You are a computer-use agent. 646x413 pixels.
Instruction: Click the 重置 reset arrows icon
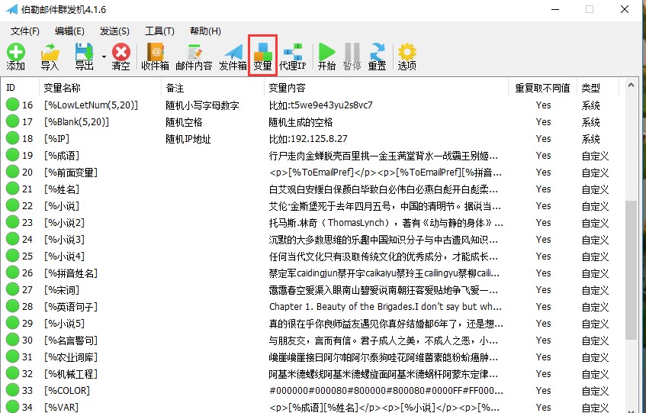click(377, 56)
